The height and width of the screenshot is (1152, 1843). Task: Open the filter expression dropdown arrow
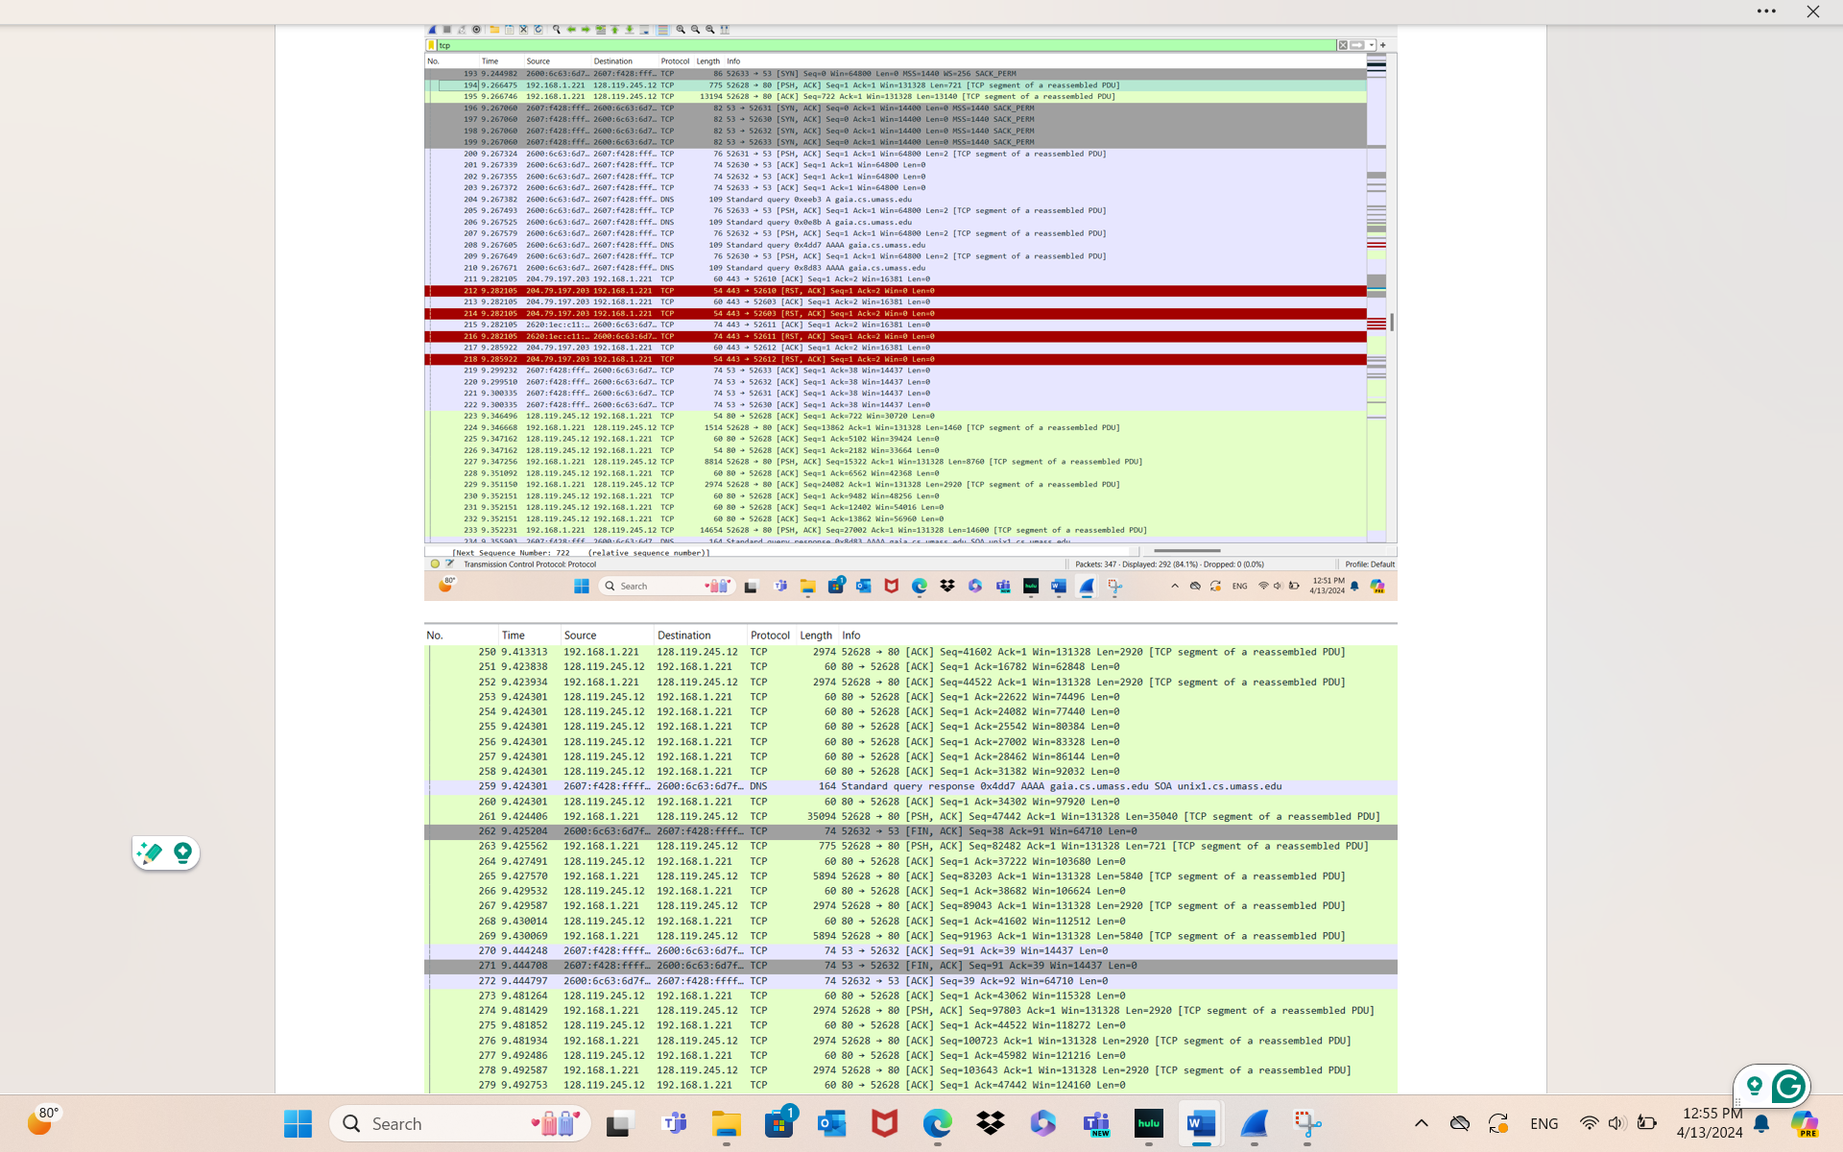tap(1370, 45)
